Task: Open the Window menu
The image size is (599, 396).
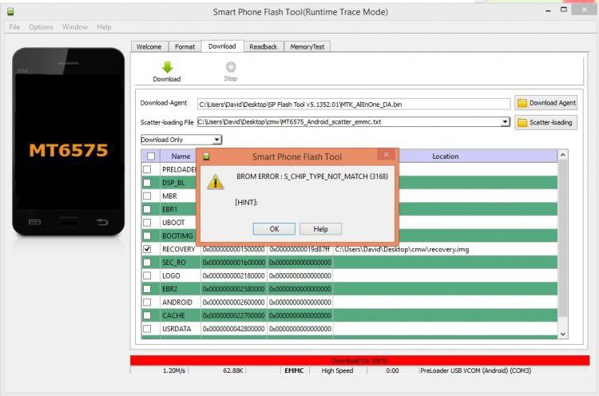Action: (x=75, y=26)
